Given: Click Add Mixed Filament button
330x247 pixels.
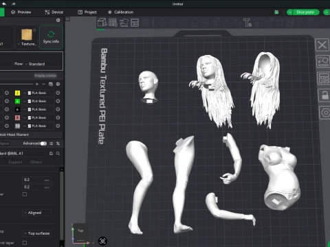Looking at the screenshot, I should [x=30, y=134].
